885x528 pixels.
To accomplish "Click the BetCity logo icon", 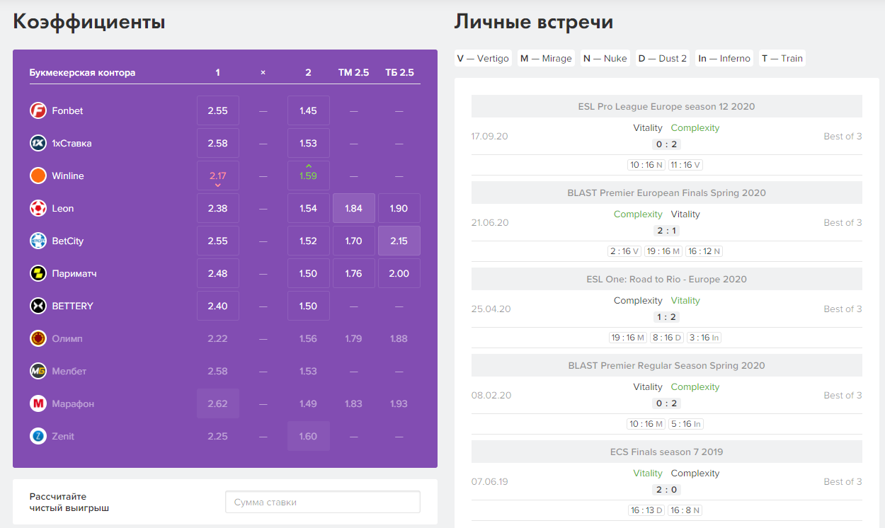I will 38,241.
